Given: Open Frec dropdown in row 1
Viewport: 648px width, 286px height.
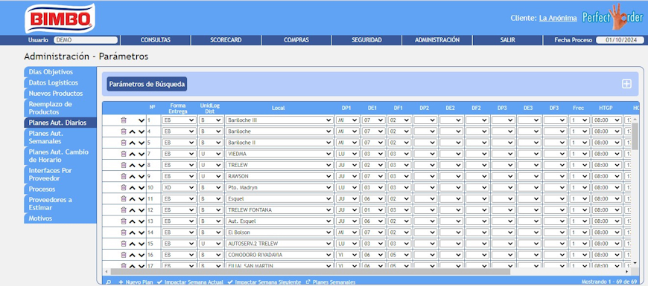Looking at the screenshot, I should 579,120.
